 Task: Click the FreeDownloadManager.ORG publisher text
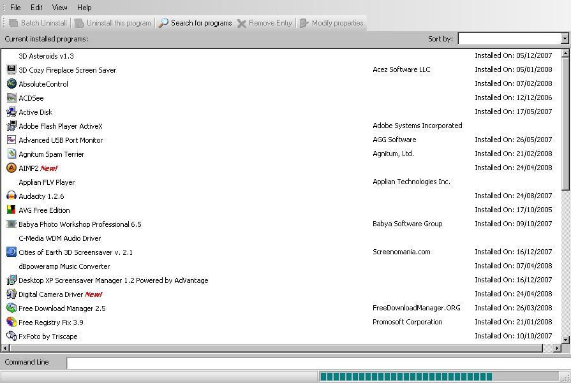point(416,308)
